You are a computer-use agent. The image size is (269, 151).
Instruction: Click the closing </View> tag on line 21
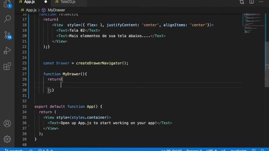pos(60,42)
